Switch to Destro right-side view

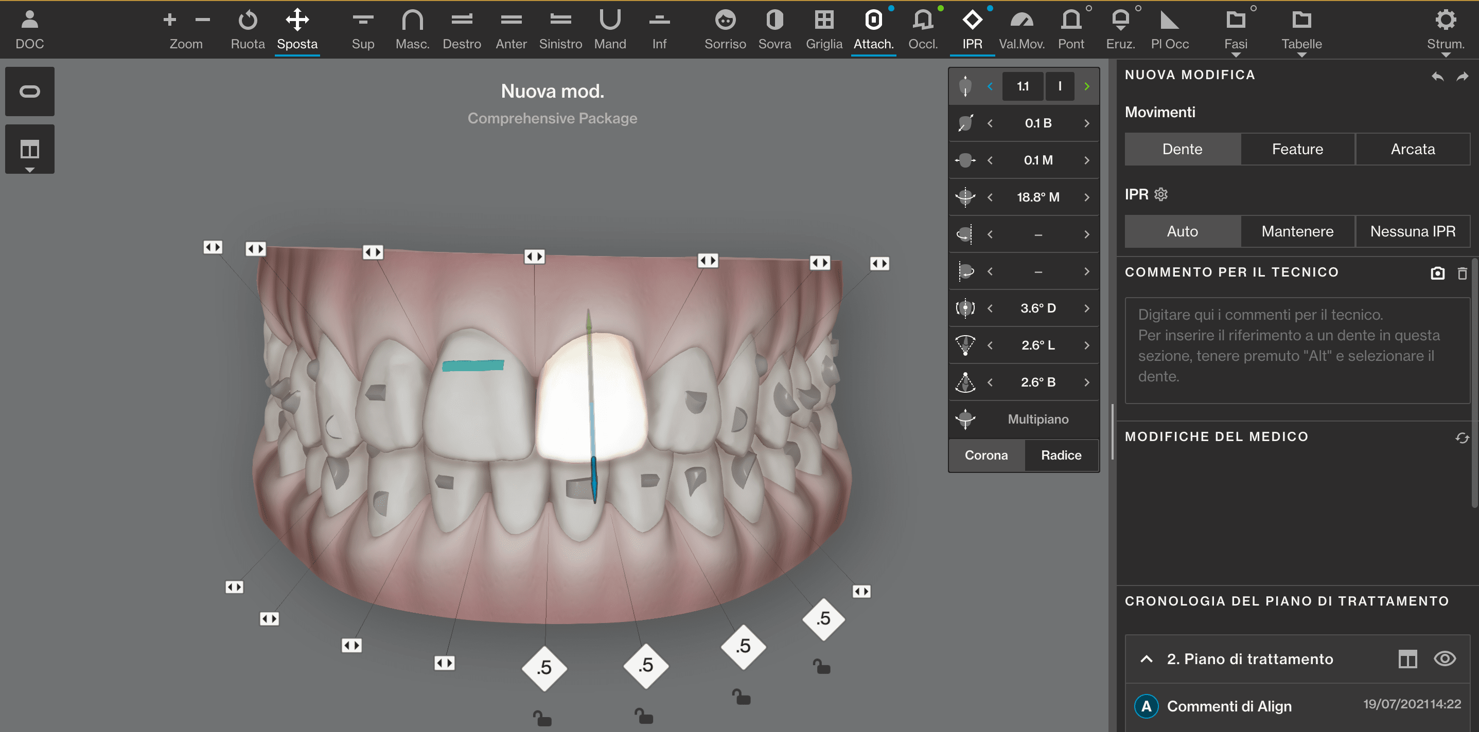[462, 30]
